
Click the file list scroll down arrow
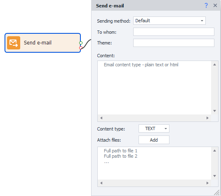coord(214,176)
